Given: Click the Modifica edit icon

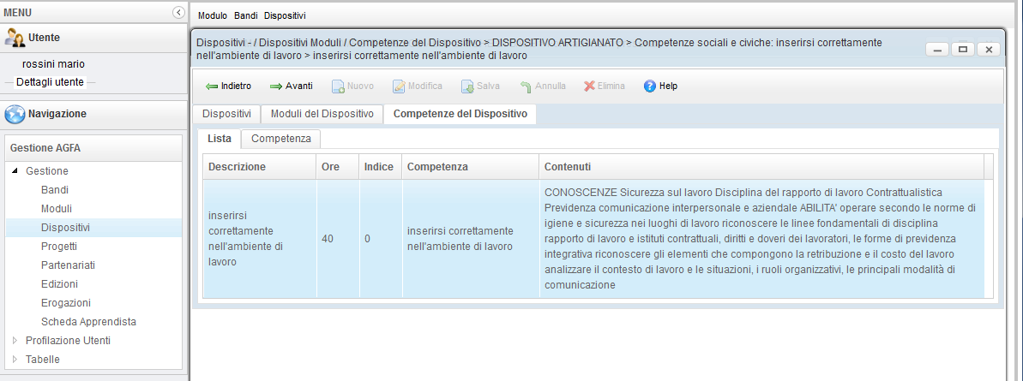Looking at the screenshot, I should (x=399, y=86).
